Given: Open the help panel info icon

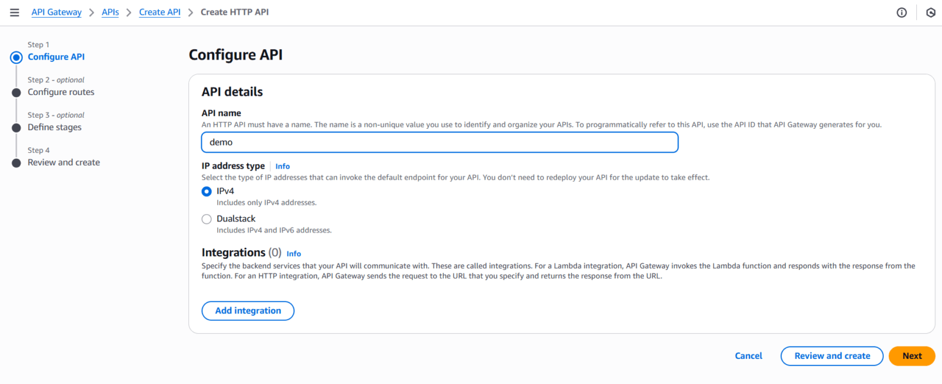Looking at the screenshot, I should [x=901, y=12].
